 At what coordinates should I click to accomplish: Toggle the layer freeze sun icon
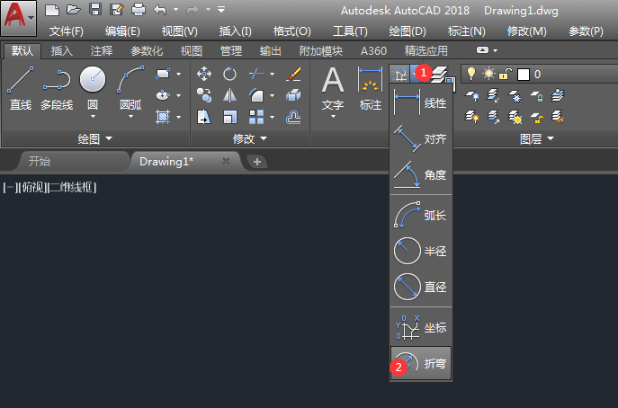pos(488,74)
